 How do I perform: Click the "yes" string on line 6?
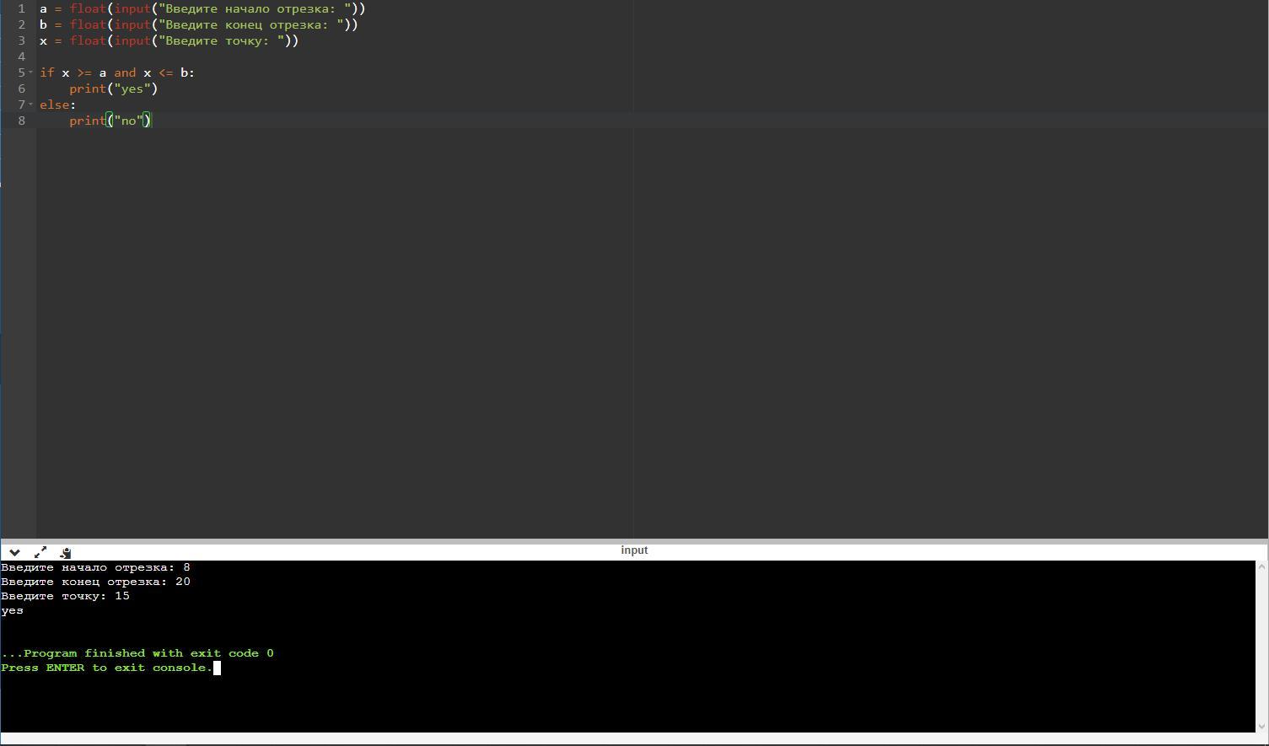(132, 89)
